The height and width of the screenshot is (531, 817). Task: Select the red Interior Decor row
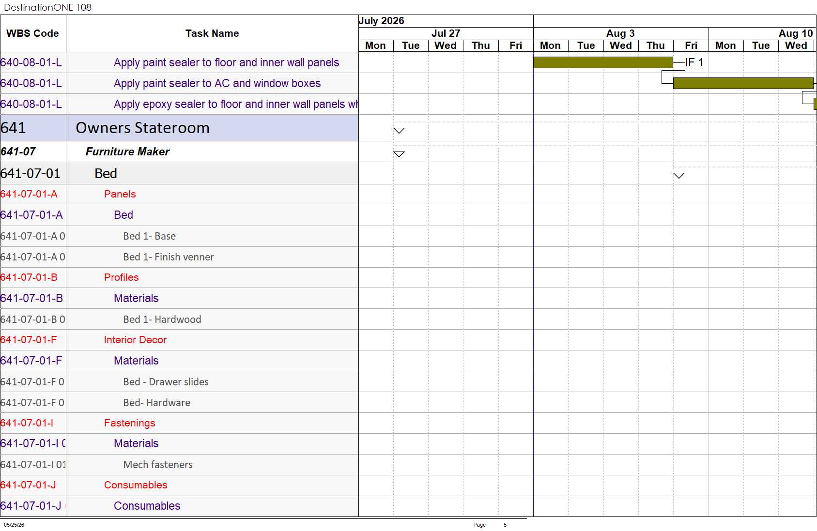(179, 340)
